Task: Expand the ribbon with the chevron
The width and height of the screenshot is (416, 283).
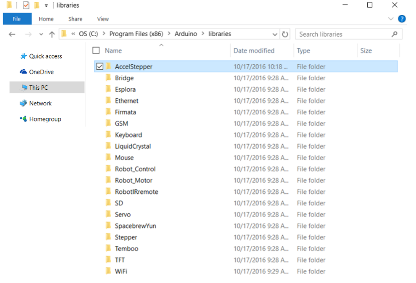Action: (391, 19)
